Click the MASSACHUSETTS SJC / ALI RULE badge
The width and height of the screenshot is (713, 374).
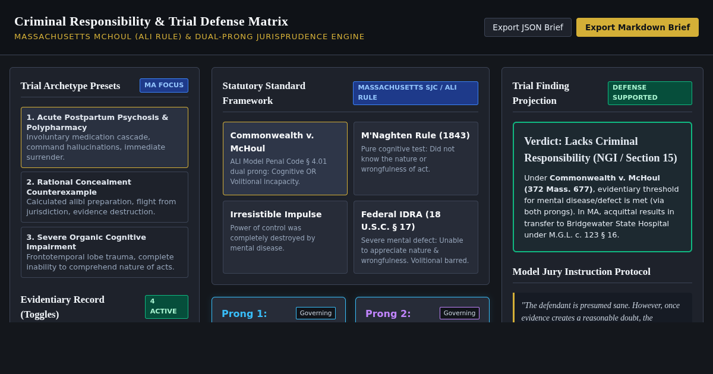click(x=415, y=93)
